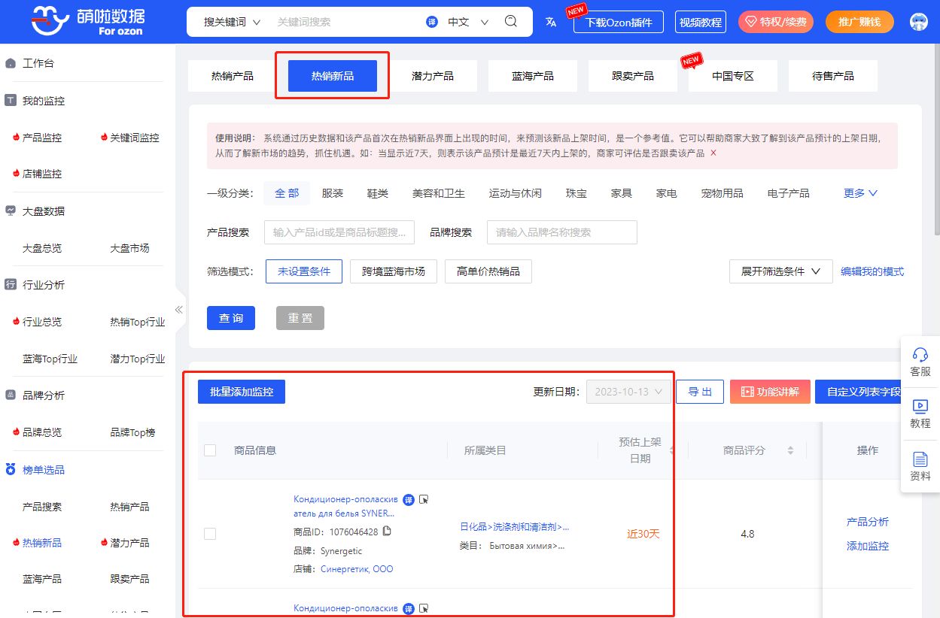
Task: Switch to the 潜力产品 tab
Action: [433, 76]
